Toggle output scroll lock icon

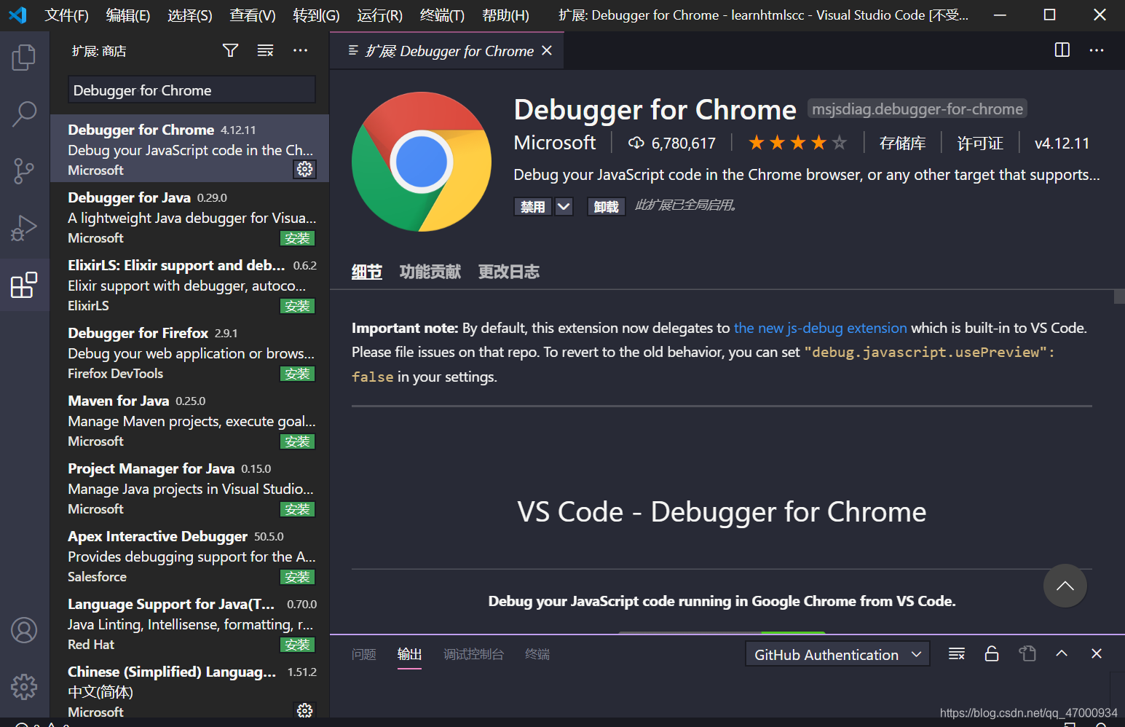(992, 653)
